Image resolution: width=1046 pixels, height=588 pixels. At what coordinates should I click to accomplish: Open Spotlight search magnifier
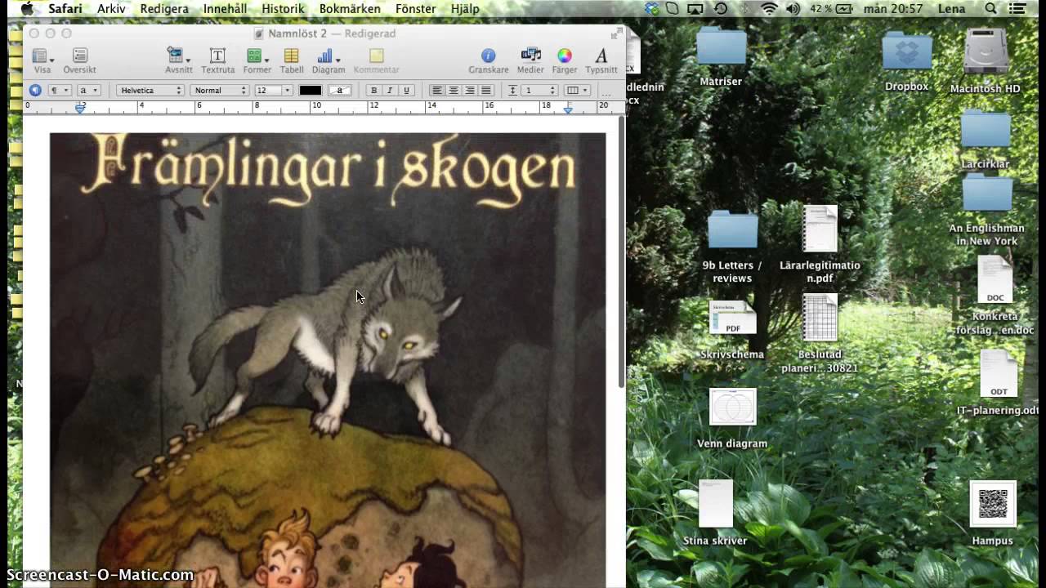coord(991,9)
